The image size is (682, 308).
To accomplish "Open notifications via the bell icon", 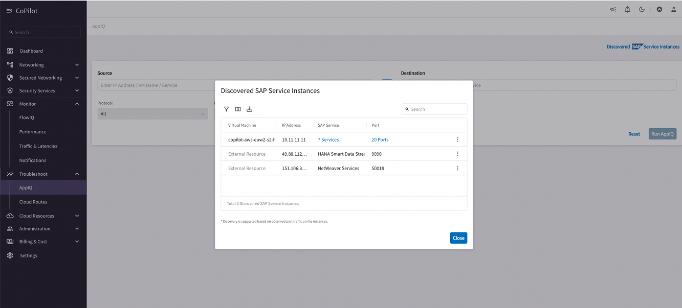I will (627, 9).
